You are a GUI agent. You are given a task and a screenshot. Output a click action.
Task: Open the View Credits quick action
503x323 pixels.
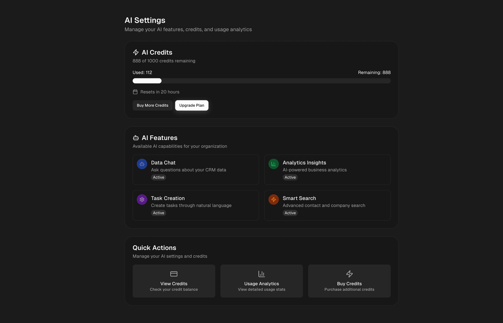pos(174,281)
